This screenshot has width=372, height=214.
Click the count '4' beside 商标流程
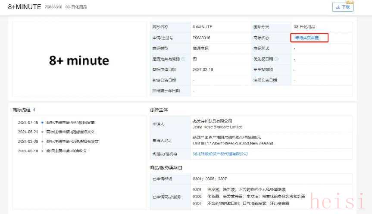point(34,110)
